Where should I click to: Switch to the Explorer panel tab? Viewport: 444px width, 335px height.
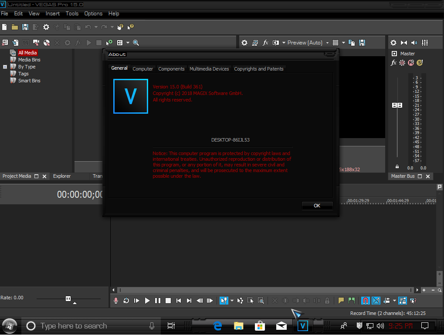pos(62,176)
